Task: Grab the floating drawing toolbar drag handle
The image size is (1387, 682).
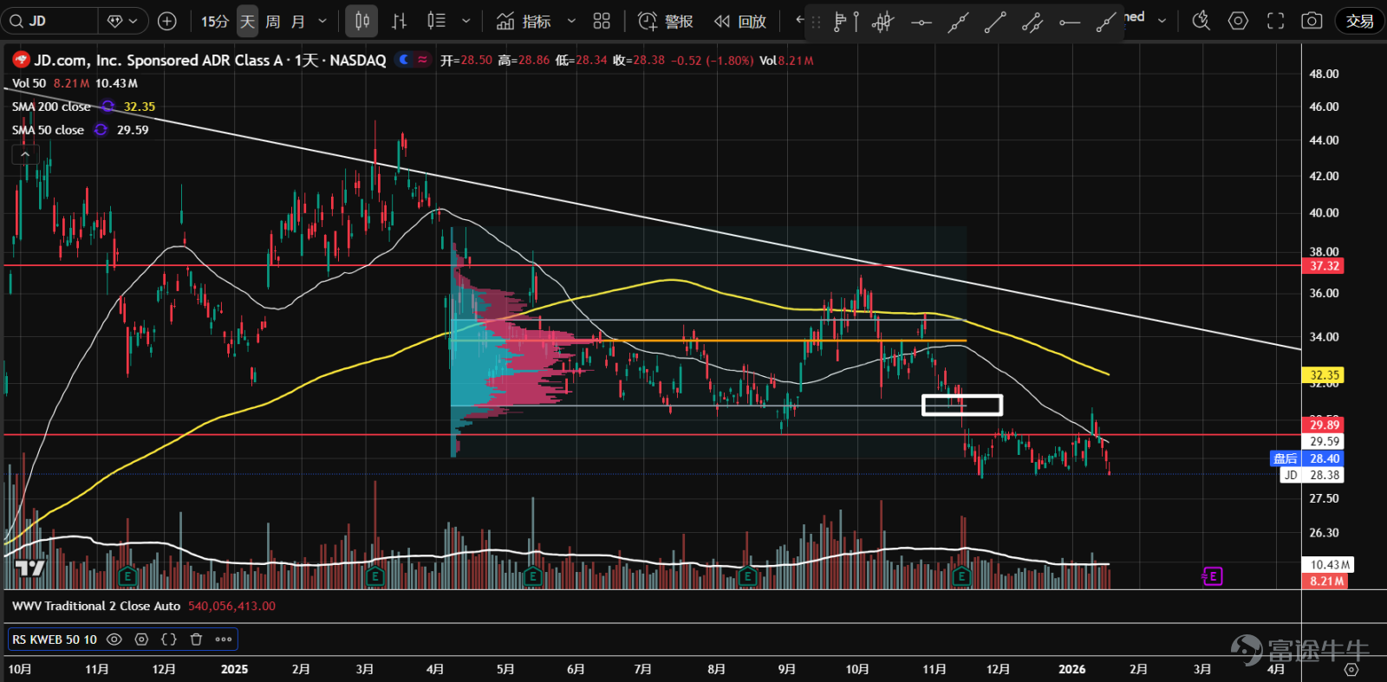Action: [x=816, y=22]
